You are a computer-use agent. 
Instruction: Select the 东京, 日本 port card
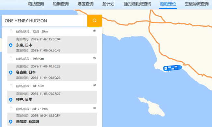pos(52,45)
